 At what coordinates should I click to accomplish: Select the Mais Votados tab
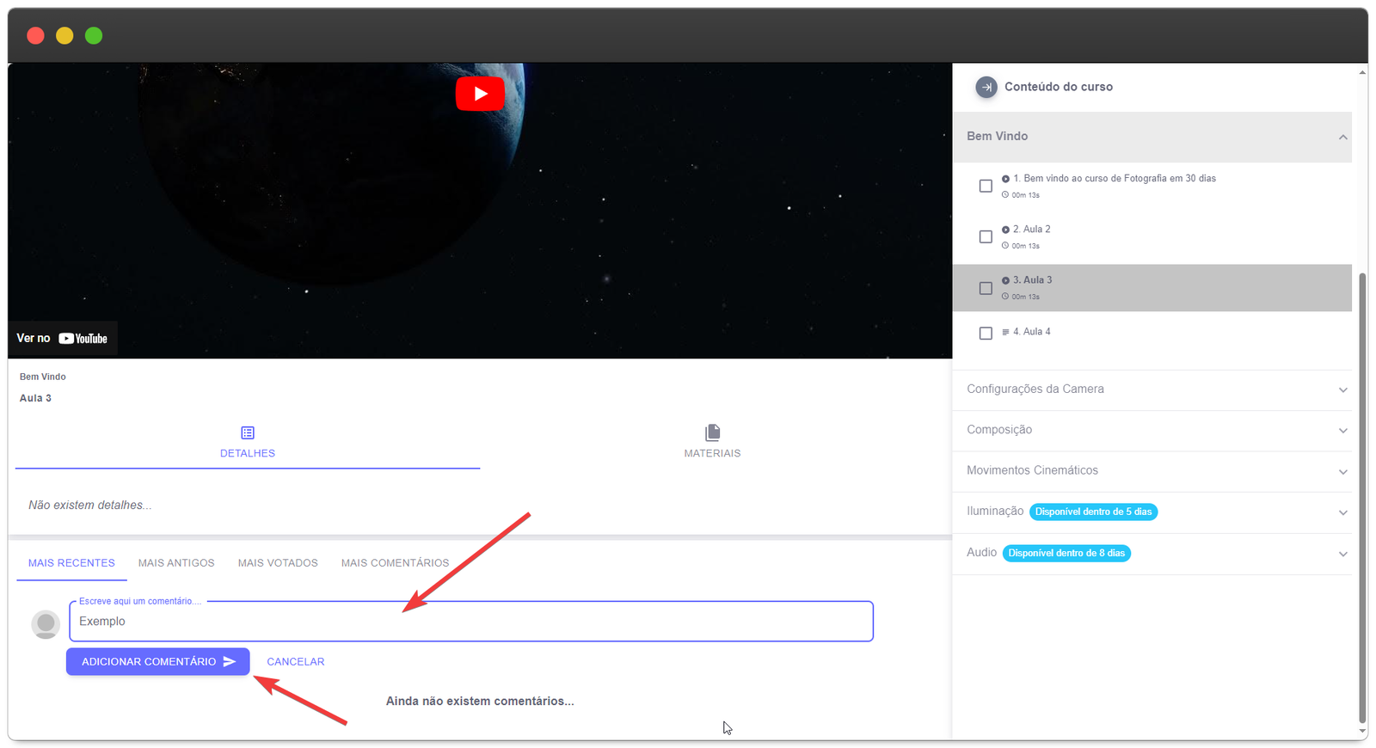(x=278, y=563)
